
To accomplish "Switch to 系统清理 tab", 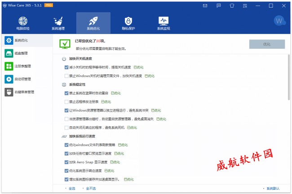I will click(58, 23).
